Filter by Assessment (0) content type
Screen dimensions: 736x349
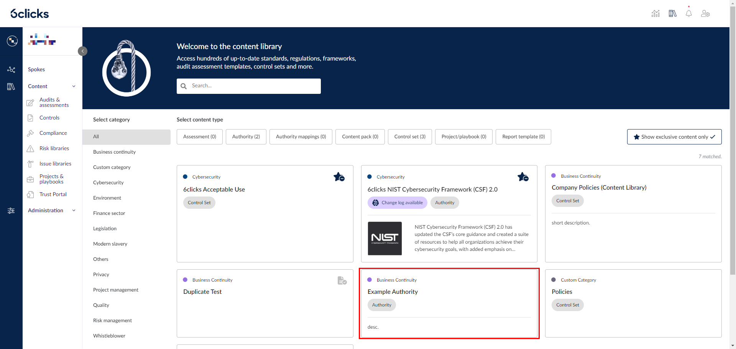click(200, 137)
